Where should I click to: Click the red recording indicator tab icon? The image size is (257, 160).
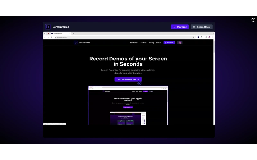click(x=48, y=34)
